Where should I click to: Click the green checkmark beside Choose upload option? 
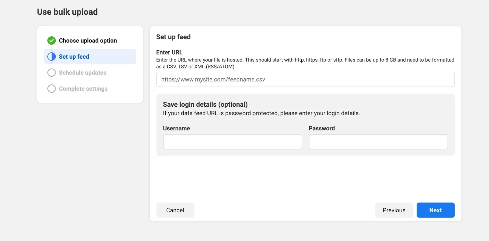pyautogui.click(x=51, y=41)
